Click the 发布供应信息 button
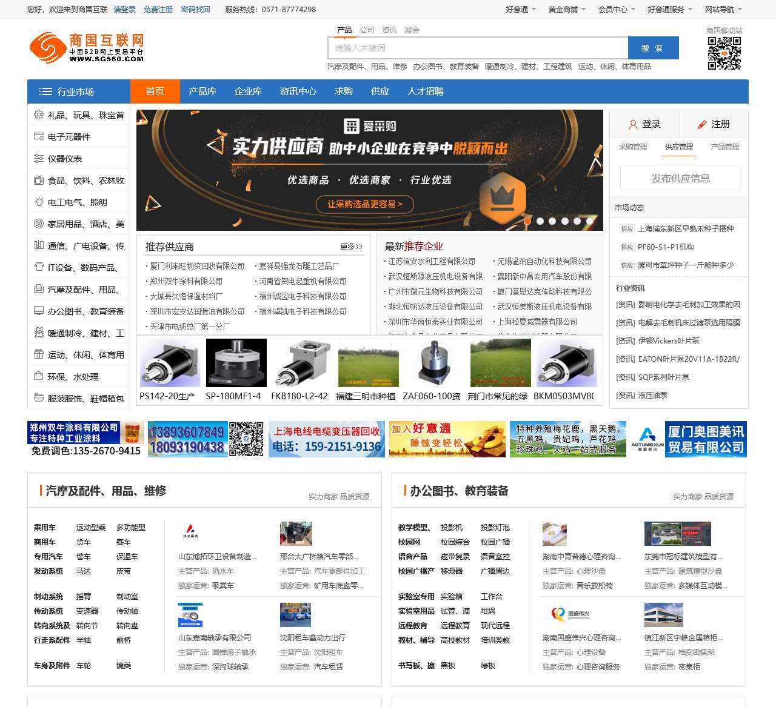Screen dimensions: 776x707 (x=680, y=178)
